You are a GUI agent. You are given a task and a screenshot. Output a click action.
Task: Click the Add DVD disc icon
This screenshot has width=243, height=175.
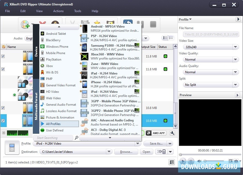25,24
